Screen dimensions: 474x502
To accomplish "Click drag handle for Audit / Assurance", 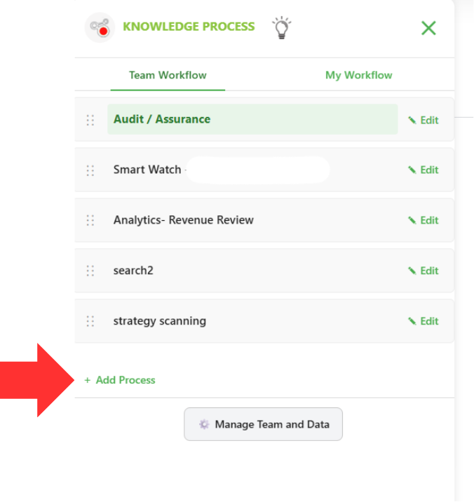I will [x=90, y=120].
